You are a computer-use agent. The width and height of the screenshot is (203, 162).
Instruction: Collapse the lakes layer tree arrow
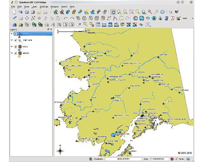click(12, 46)
